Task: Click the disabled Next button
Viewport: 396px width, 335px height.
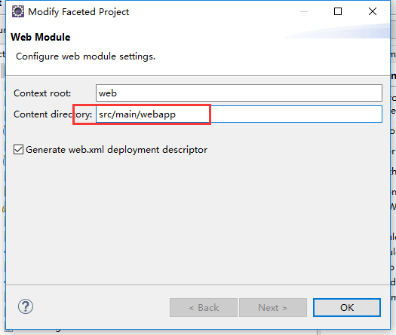Action: (x=273, y=308)
